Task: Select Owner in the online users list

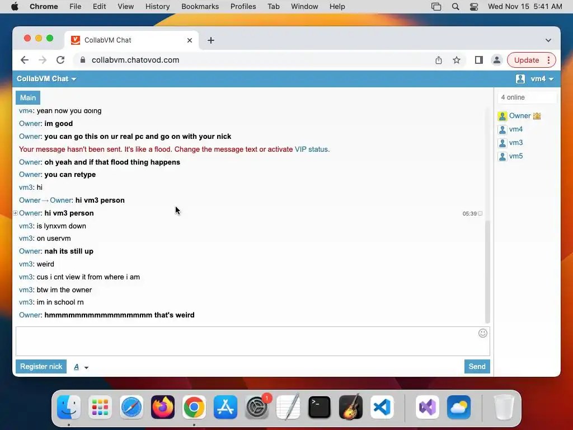Action: tap(519, 116)
